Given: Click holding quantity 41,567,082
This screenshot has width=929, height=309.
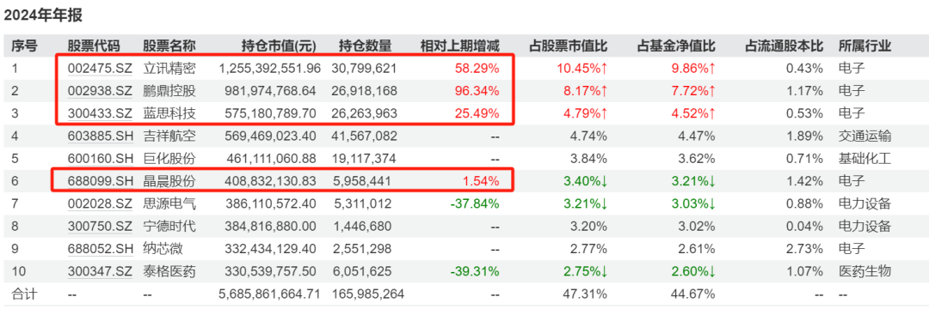Looking at the screenshot, I should coord(364,136).
